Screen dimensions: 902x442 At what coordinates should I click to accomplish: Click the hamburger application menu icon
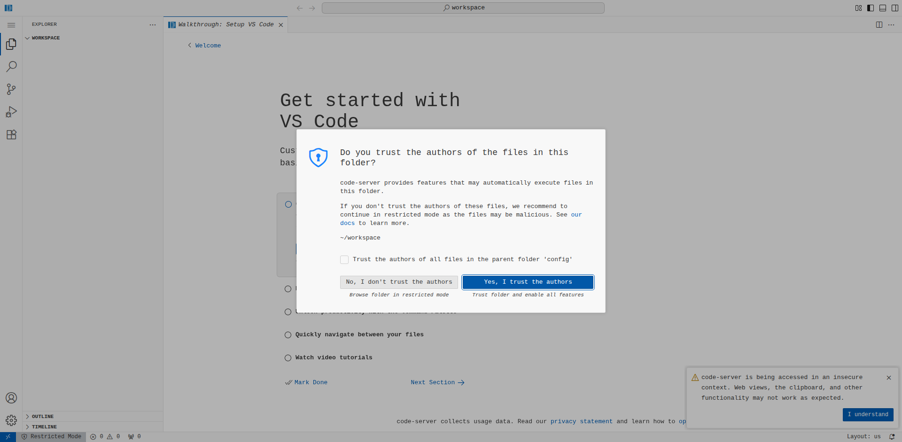click(11, 25)
